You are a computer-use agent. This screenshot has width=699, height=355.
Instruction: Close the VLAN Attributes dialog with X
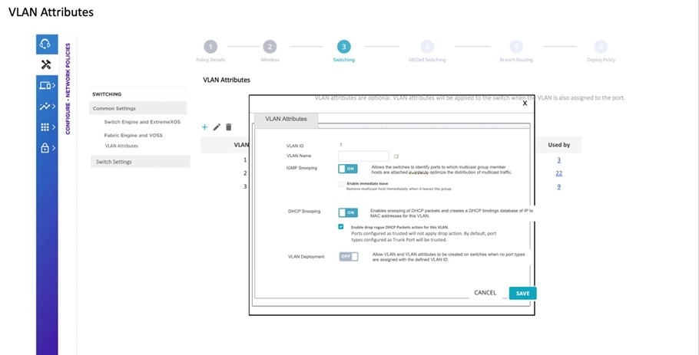coord(525,103)
